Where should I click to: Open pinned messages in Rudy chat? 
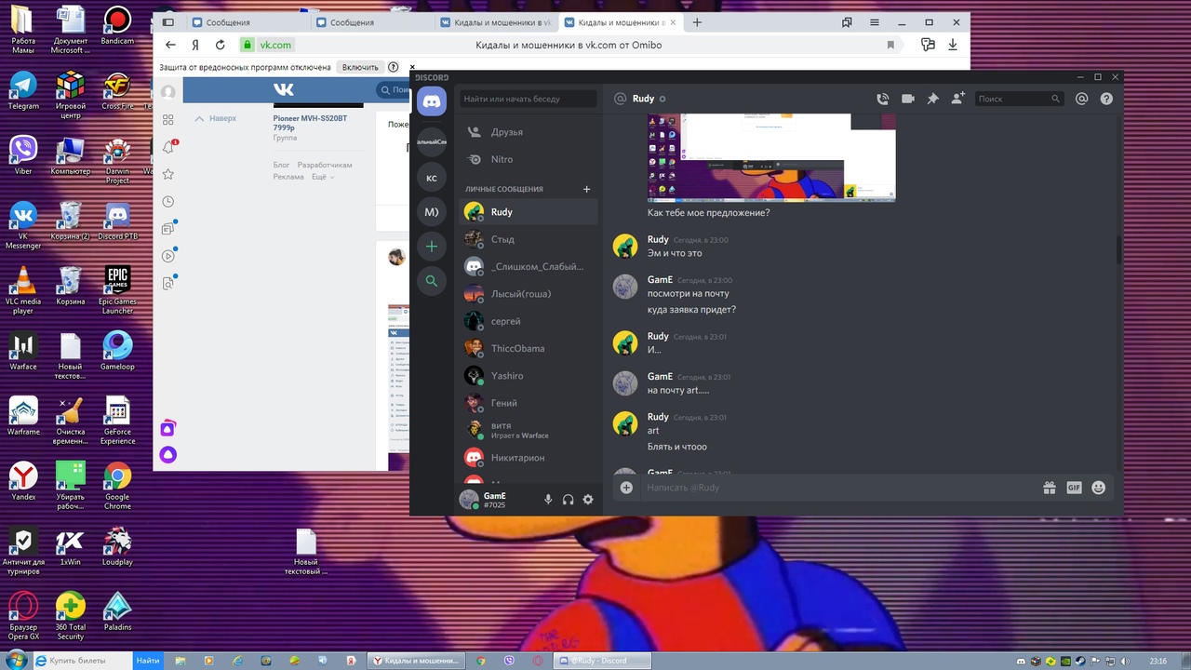(932, 99)
